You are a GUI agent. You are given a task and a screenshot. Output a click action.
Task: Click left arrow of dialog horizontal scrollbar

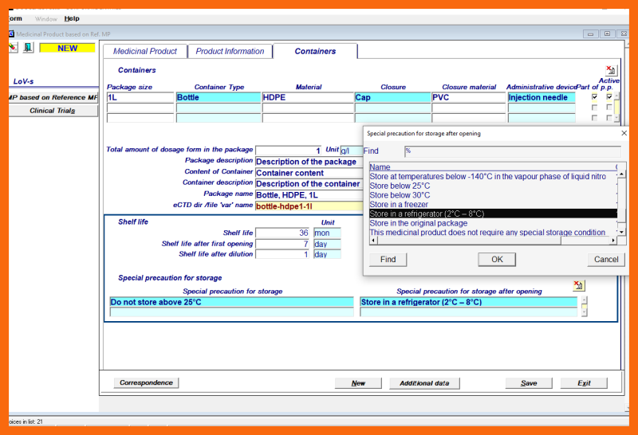pyautogui.click(x=373, y=241)
